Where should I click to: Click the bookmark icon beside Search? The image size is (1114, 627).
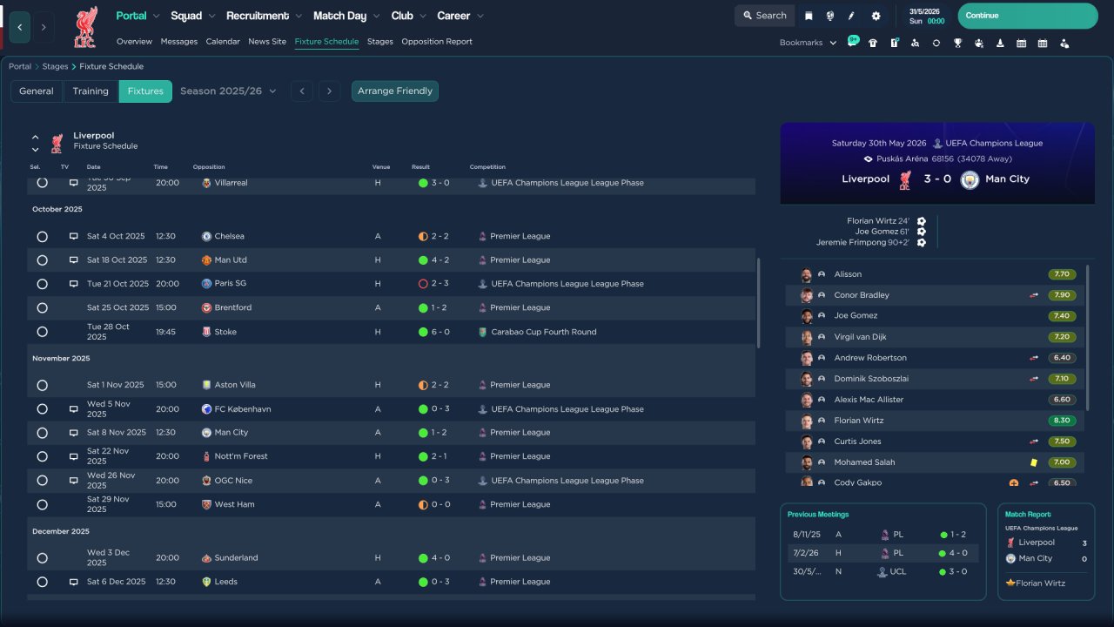point(809,16)
